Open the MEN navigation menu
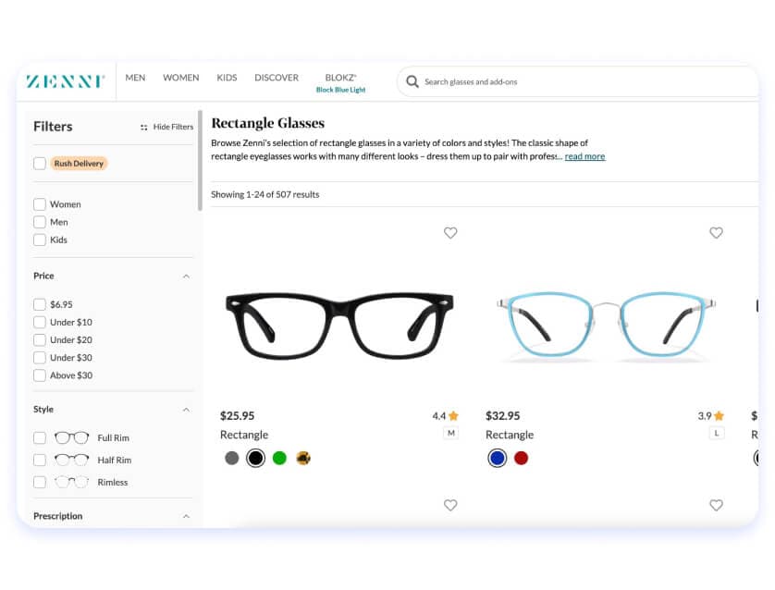The image size is (775, 590). pyautogui.click(x=135, y=78)
